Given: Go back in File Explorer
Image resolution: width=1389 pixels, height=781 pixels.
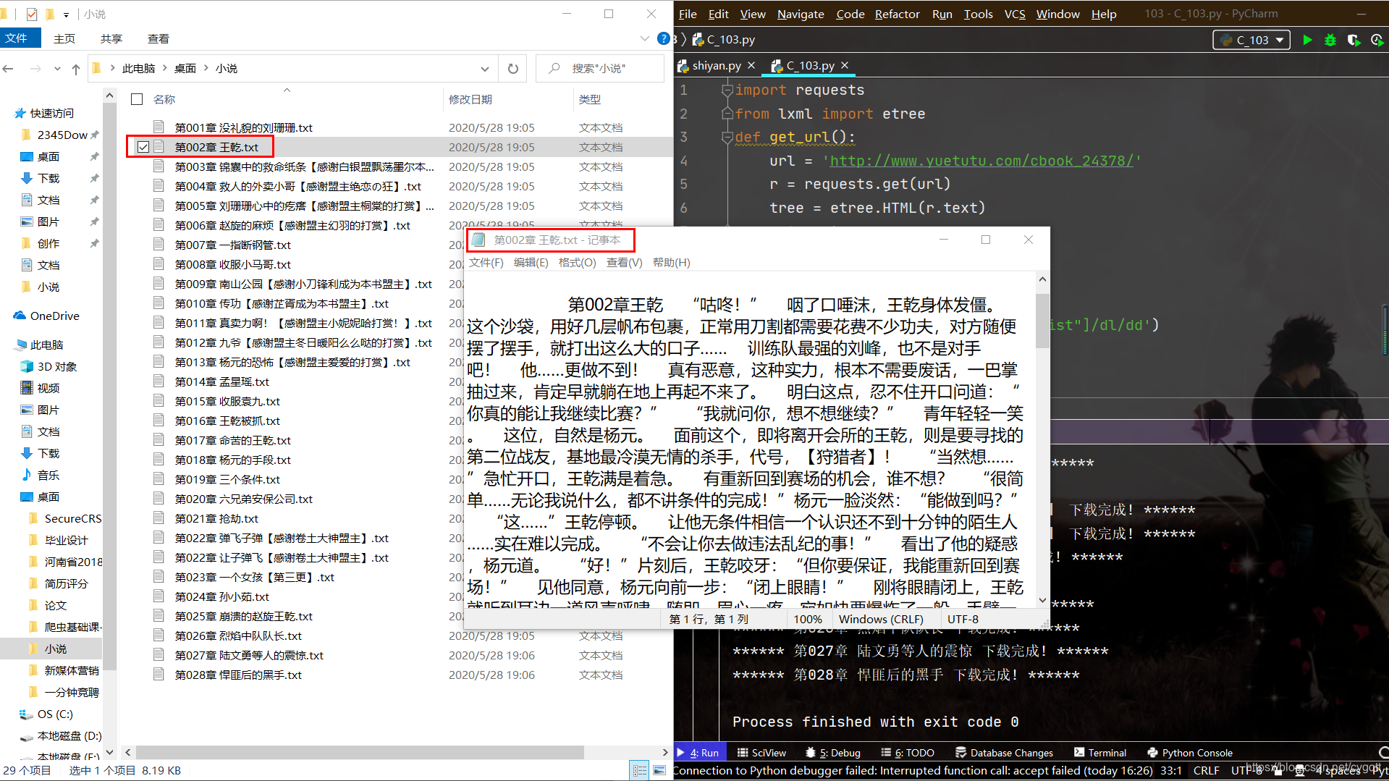Looking at the screenshot, I should coord(9,69).
